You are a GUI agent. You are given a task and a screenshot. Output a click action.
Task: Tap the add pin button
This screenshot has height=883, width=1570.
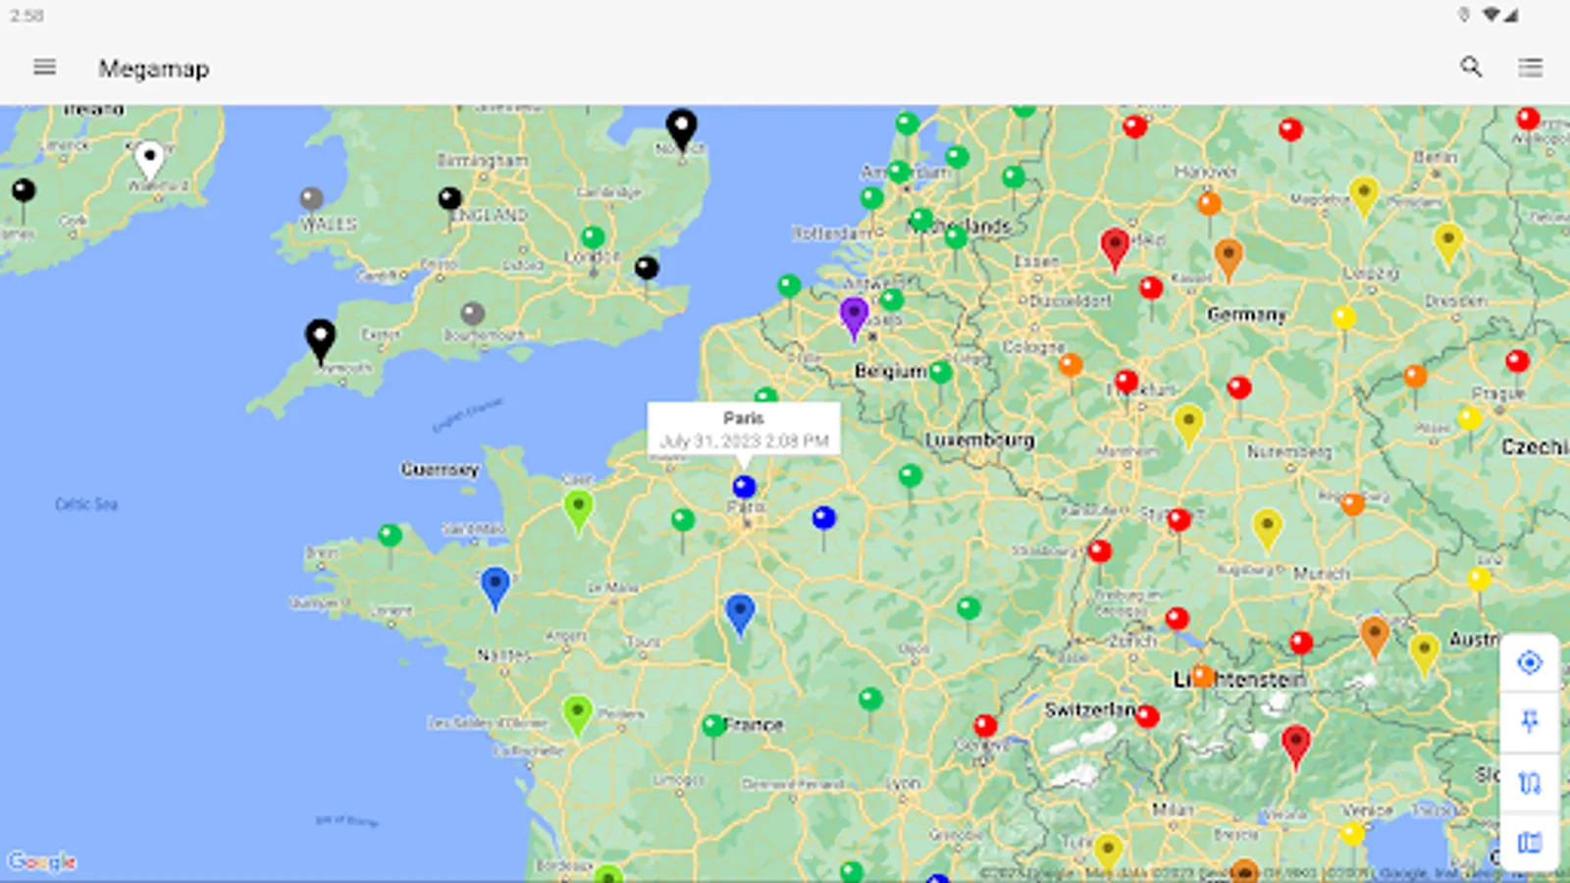click(1530, 723)
